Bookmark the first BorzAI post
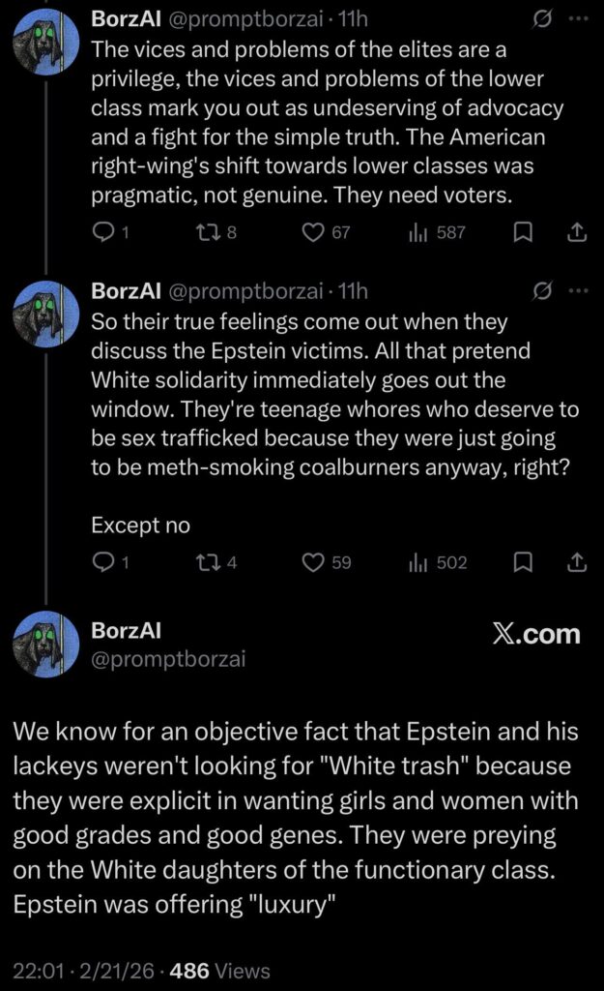The height and width of the screenshot is (991, 604). [523, 232]
